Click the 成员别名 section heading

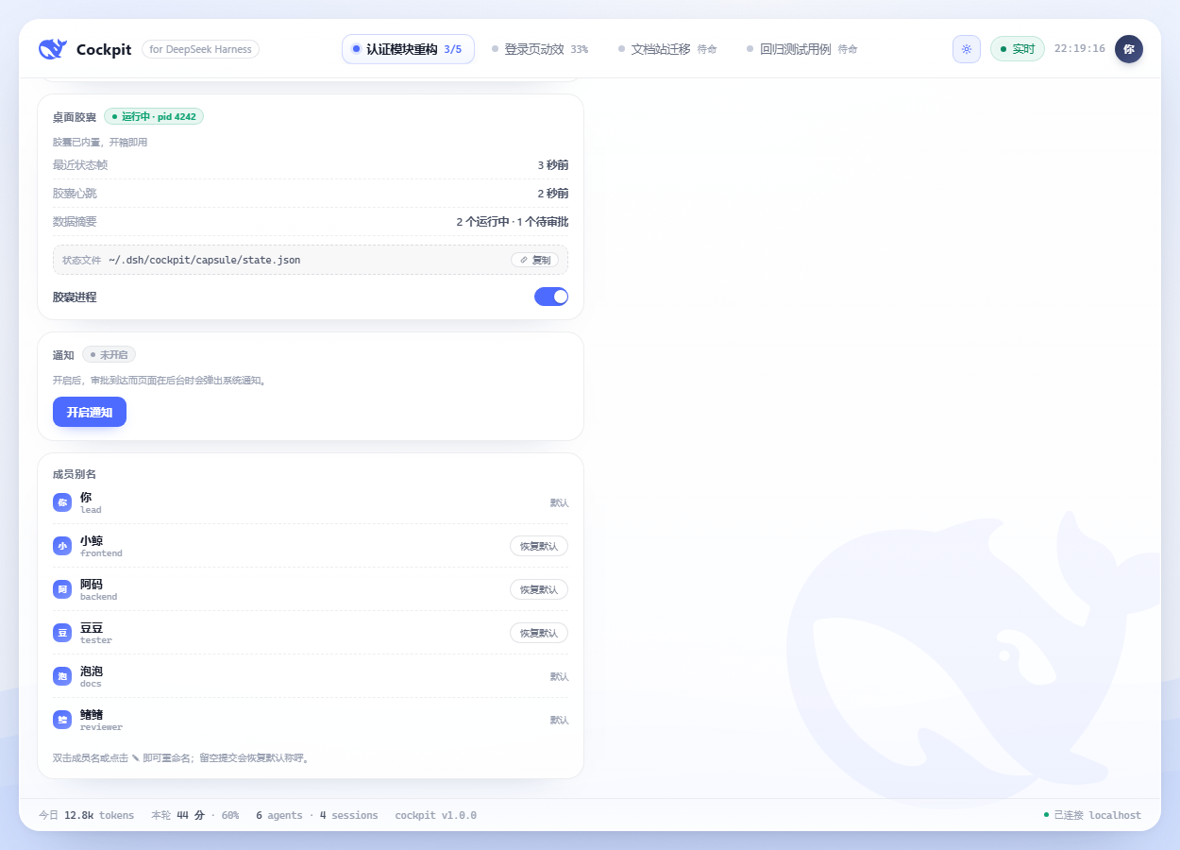75,474
